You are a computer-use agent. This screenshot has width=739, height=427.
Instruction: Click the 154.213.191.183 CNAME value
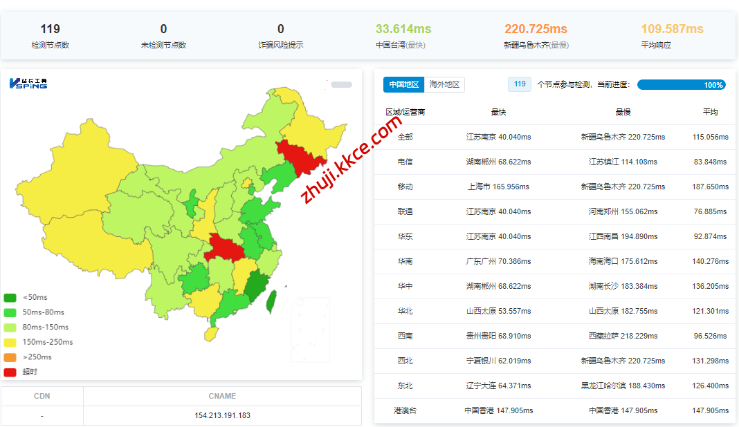[x=222, y=415]
